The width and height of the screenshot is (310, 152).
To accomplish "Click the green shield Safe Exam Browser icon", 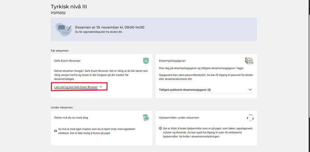I will click(146, 61).
